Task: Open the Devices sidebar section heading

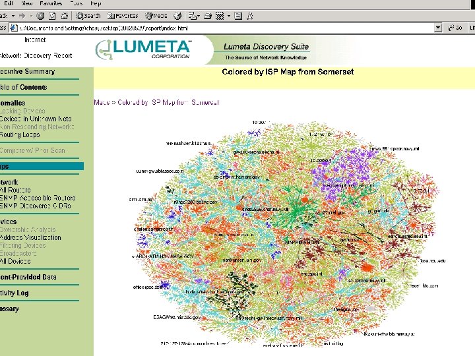Action: coord(9,222)
